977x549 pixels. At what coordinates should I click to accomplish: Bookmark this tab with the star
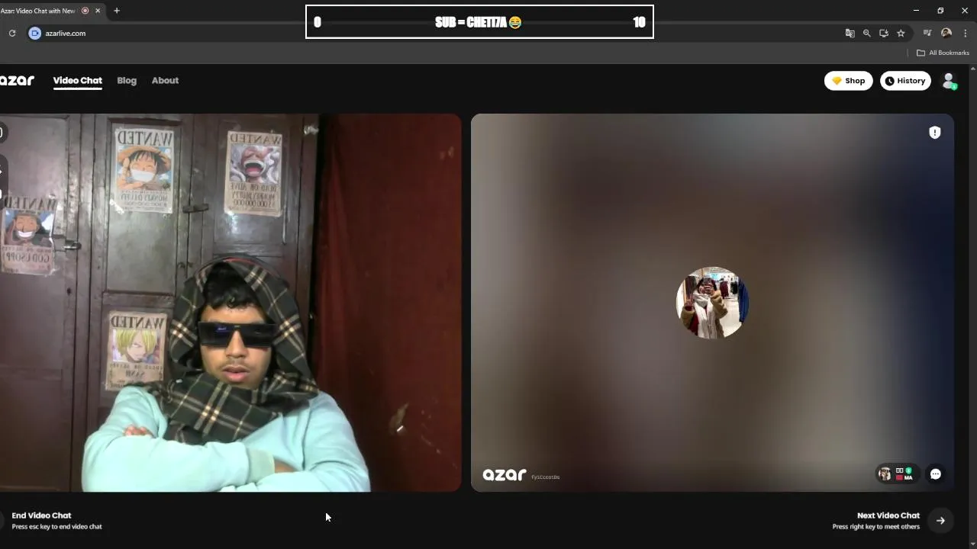point(901,34)
